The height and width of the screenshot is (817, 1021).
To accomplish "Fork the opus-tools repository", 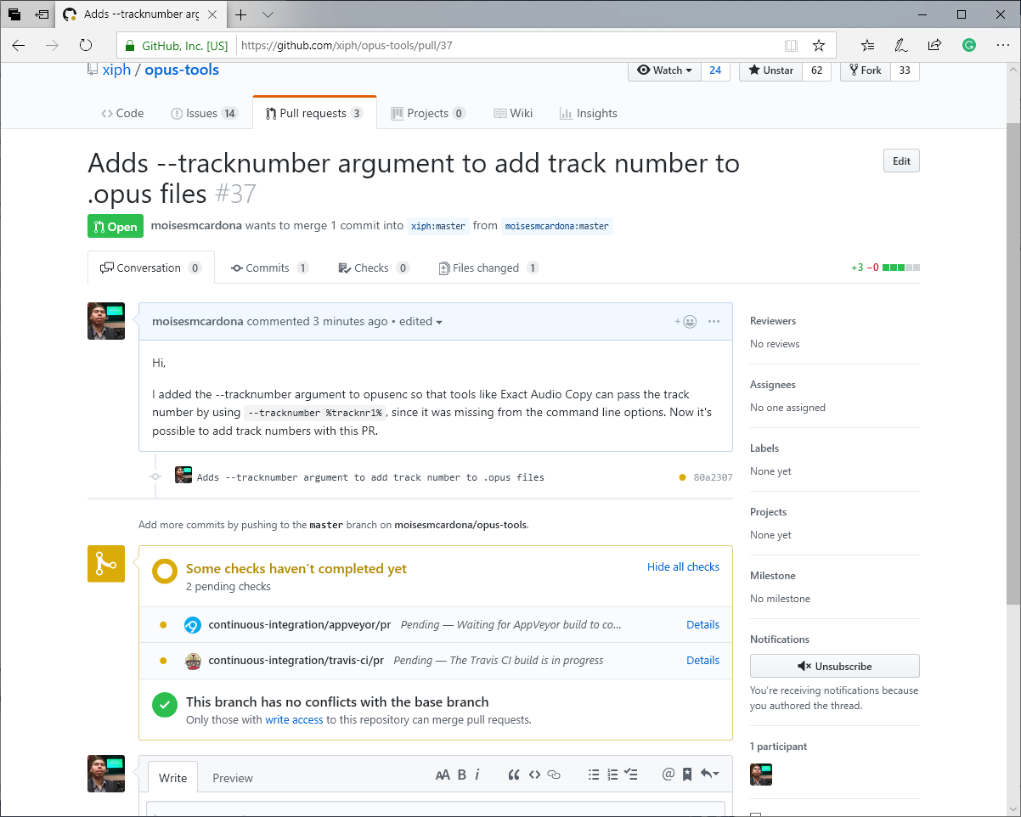I will 865,70.
